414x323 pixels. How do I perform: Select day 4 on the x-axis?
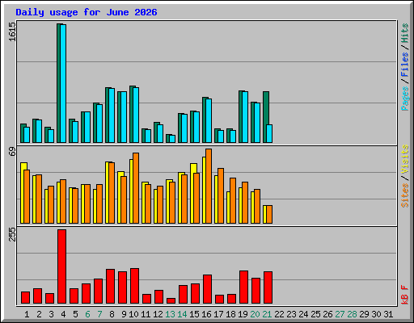(x=63, y=314)
